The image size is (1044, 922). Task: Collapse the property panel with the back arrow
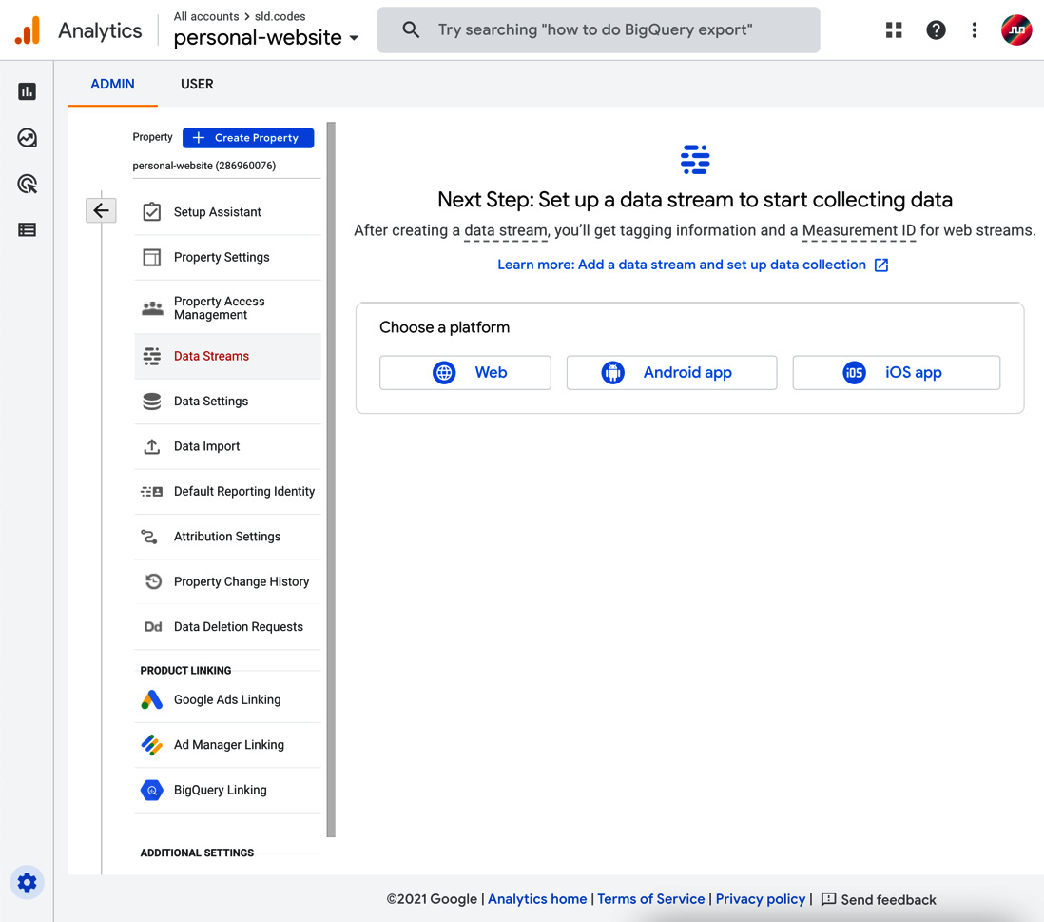click(101, 210)
